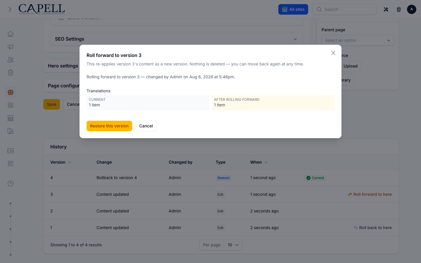Select the globe icon in sidebar
The image size is (421, 263).
[x=11, y=92]
